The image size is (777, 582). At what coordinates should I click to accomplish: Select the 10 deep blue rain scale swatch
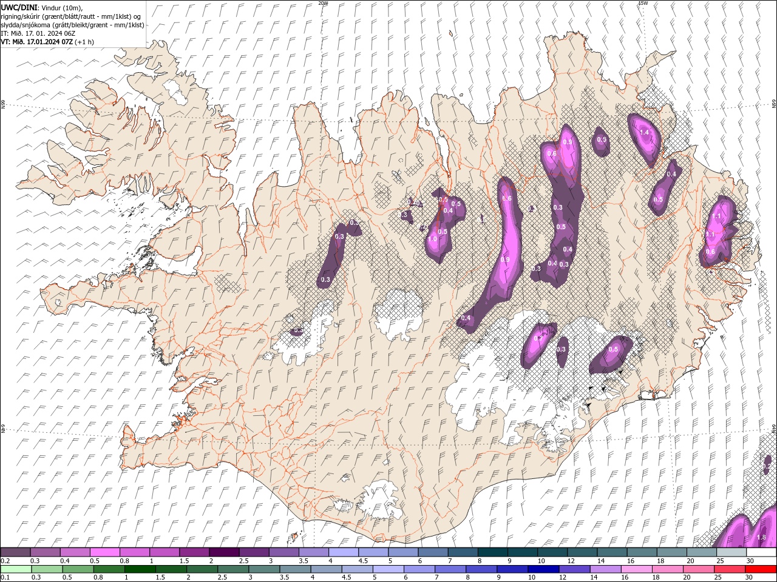click(x=543, y=569)
